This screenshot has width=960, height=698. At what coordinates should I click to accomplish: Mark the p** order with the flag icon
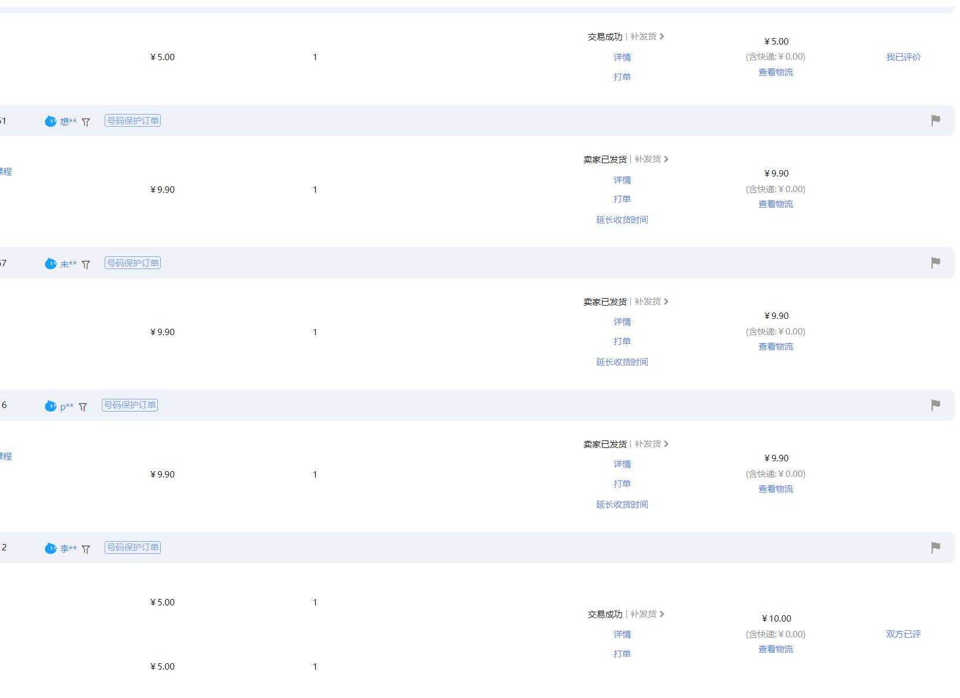tap(935, 405)
